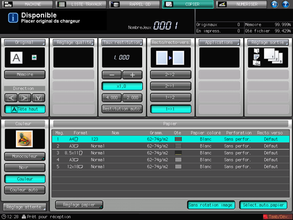Screen dimensions: 293x220
Task: Click the Tamb/Dév. status indicator
Action: 277,217
